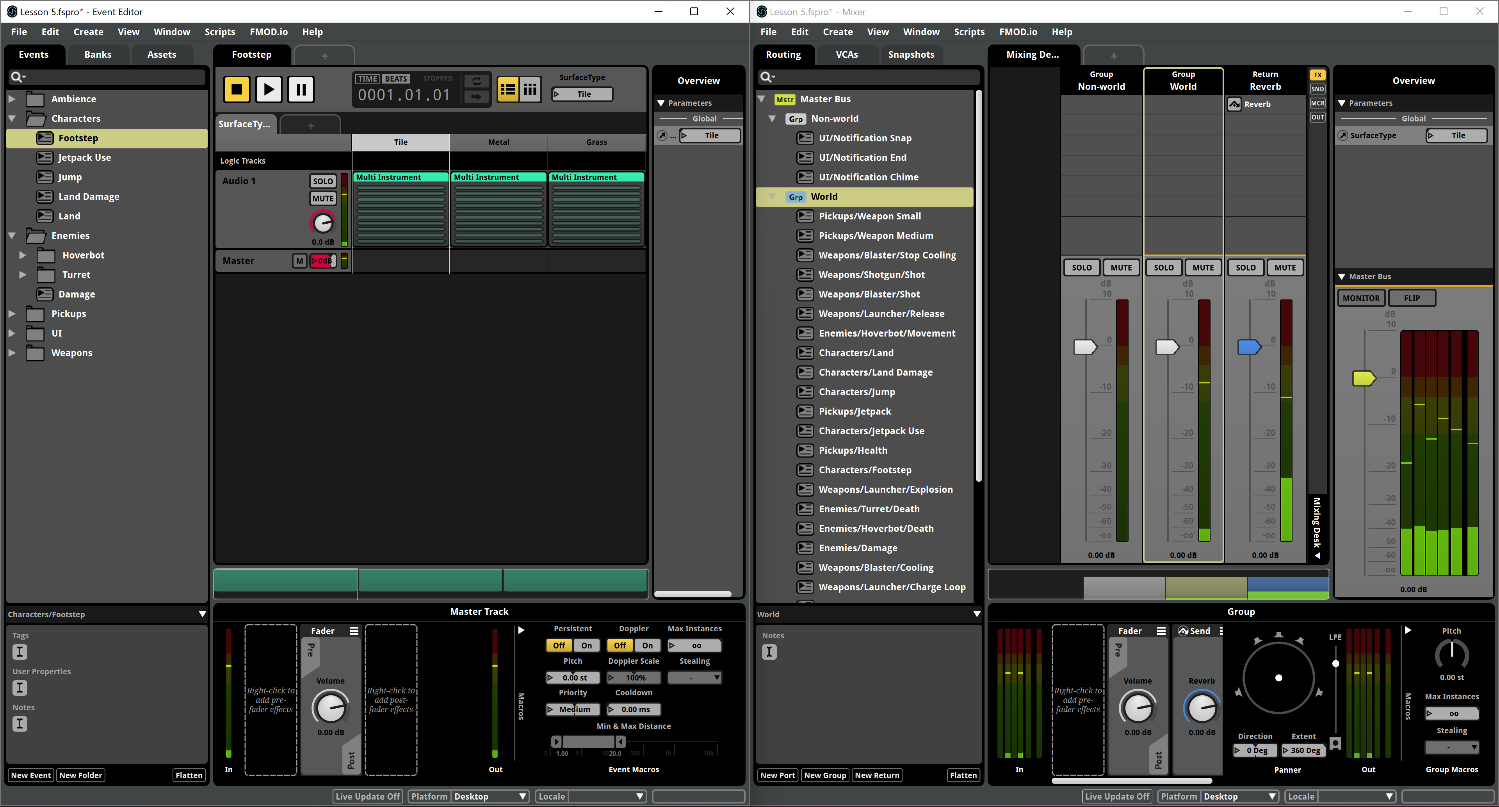1499x807 pixels.
Task: Switch to the Snapshots tab
Action: pos(911,55)
